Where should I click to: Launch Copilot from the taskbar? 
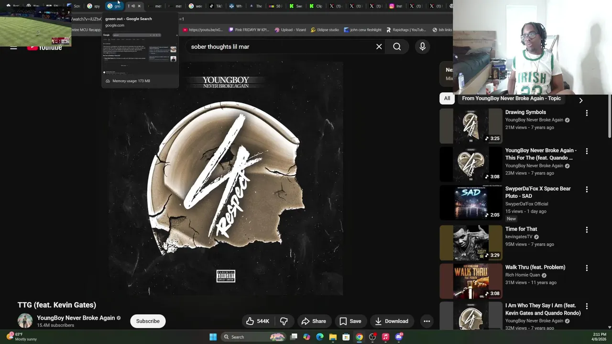pyautogui.click(x=306, y=337)
